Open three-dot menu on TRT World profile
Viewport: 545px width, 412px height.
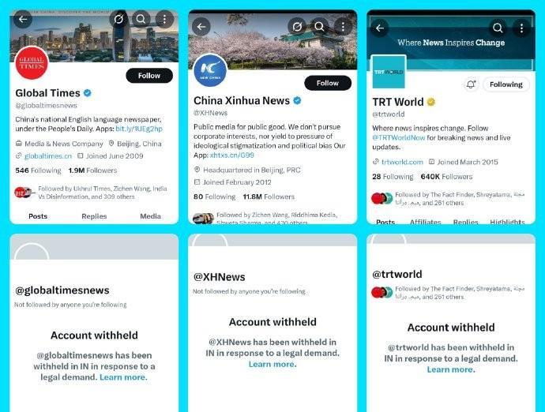point(521,28)
